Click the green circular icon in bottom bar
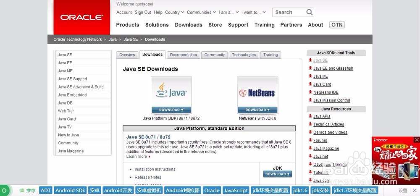 [x=4, y=191]
